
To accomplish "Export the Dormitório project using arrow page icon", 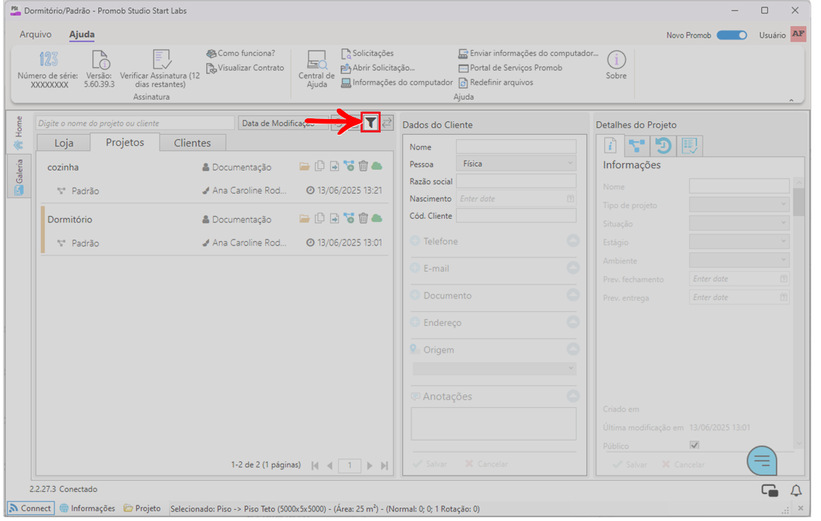I will pos(334,218).
